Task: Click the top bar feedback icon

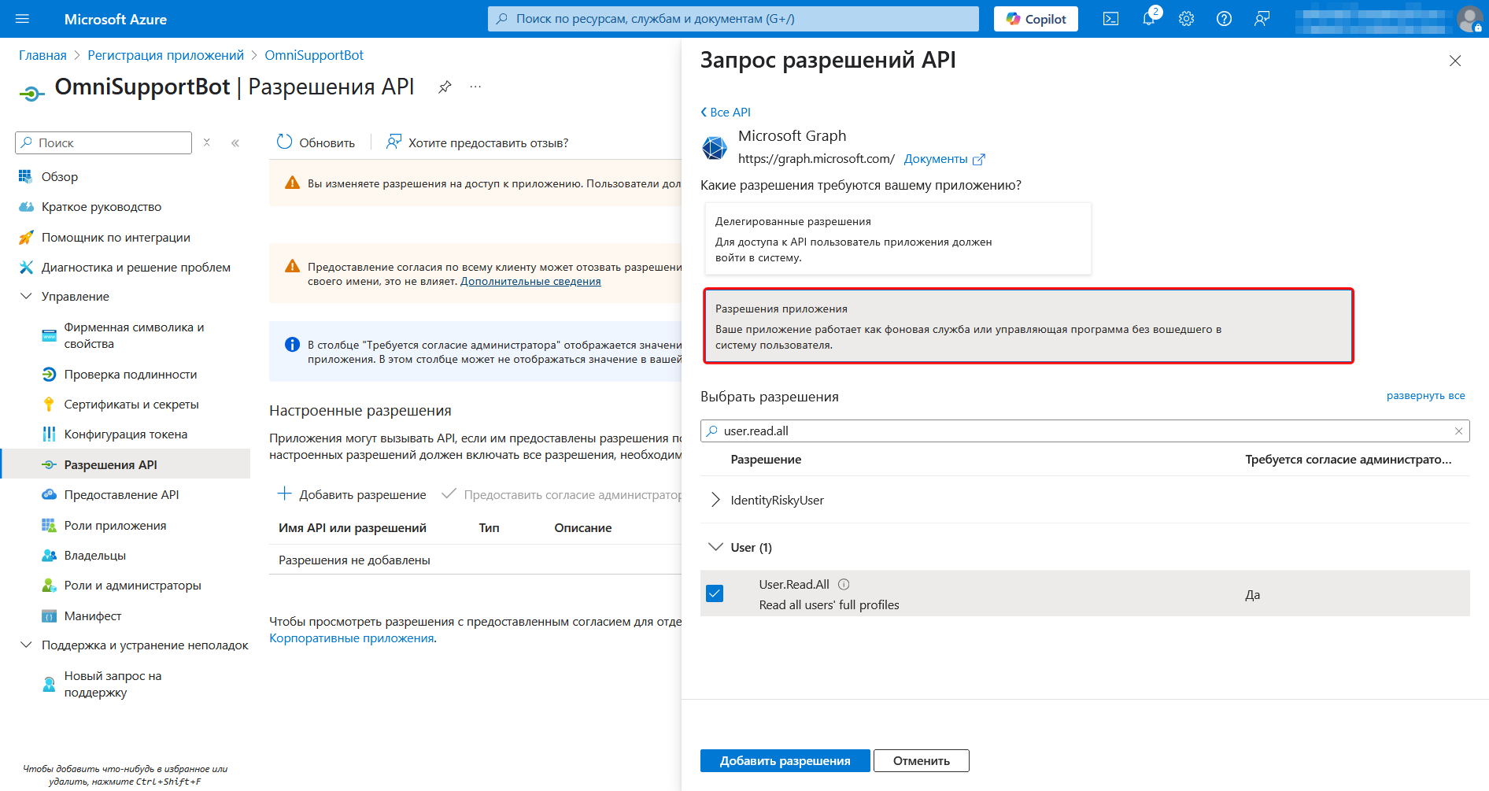Action: [x=1262, y=19]
